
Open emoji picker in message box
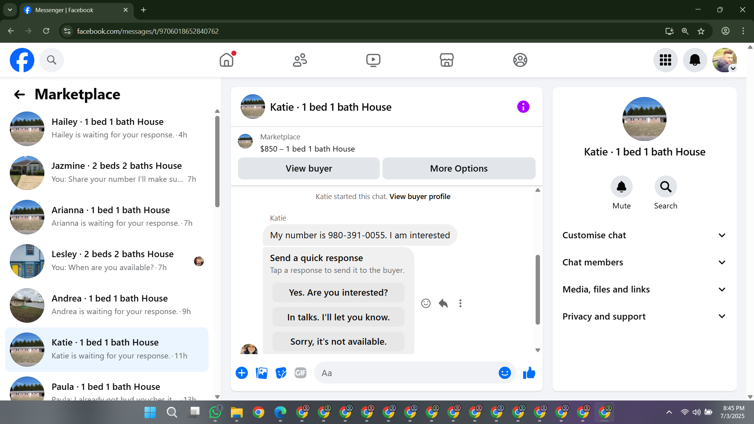point(505,373)
